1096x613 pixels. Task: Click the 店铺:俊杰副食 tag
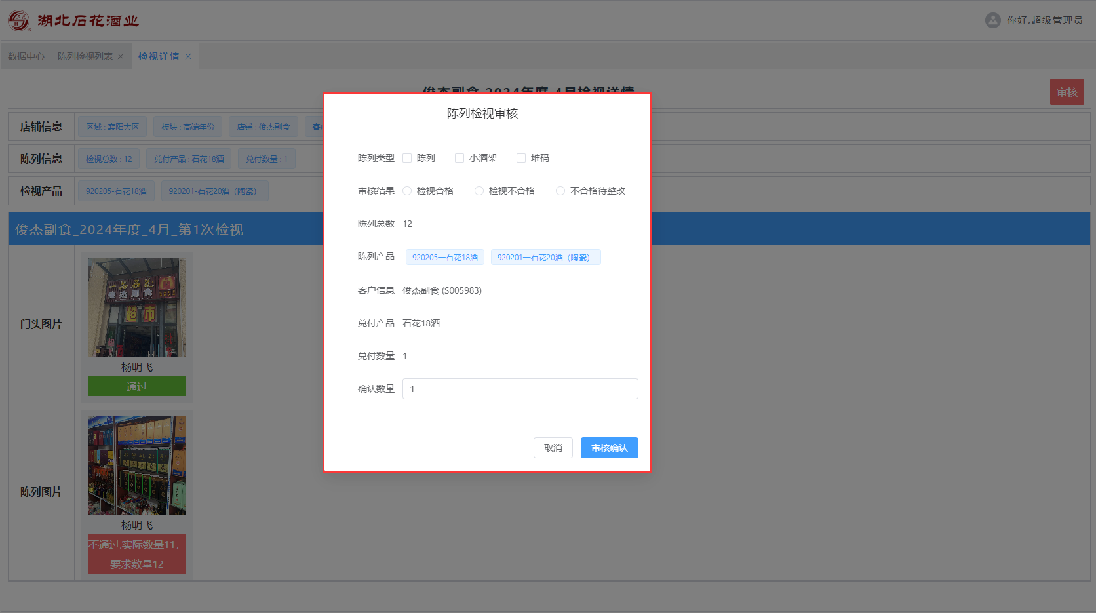point(264,127)
